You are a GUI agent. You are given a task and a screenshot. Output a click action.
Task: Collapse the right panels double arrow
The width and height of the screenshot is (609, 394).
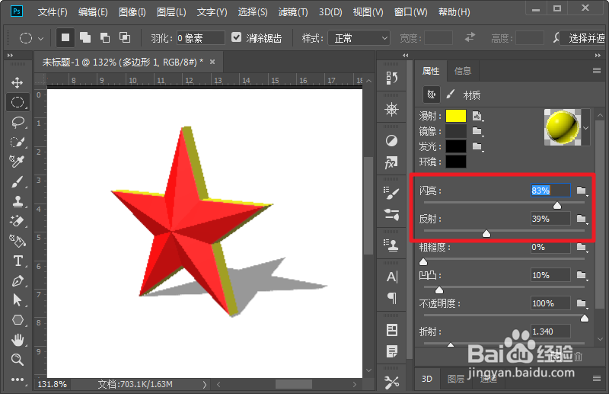(598, 55)
